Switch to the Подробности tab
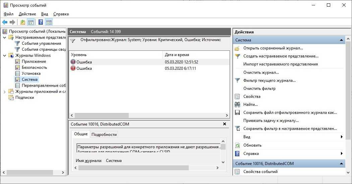 tap(104, 134)
